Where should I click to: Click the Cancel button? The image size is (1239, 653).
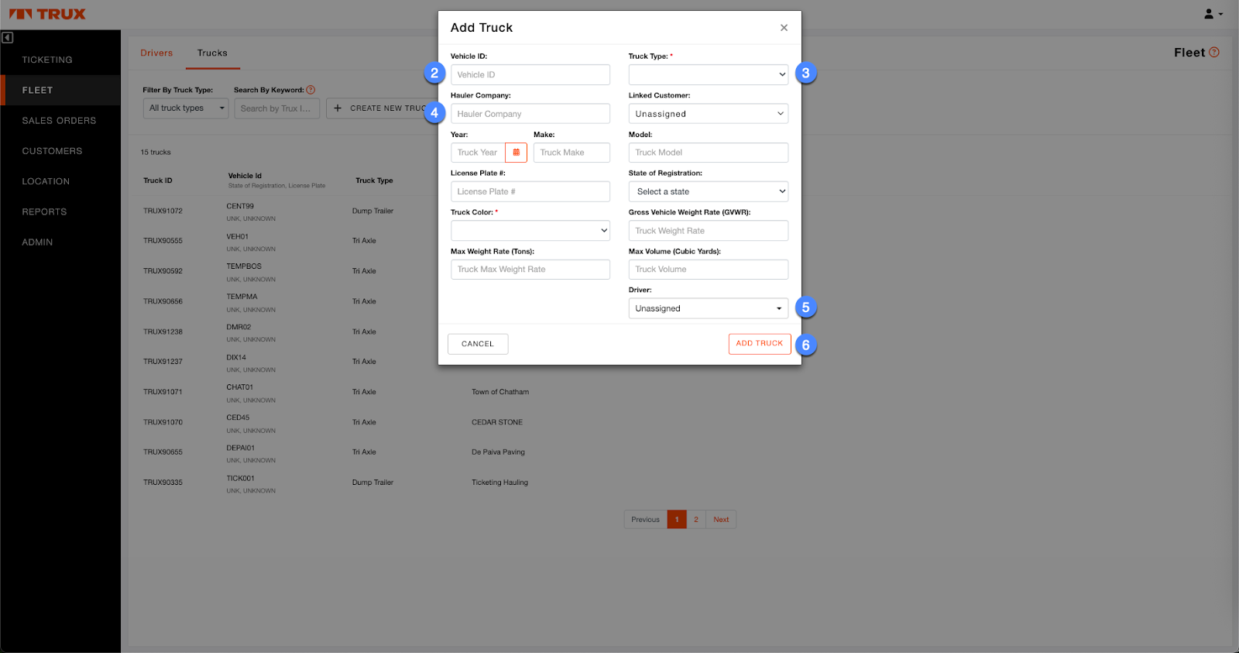pyautogui.click(x=478, y=344)
